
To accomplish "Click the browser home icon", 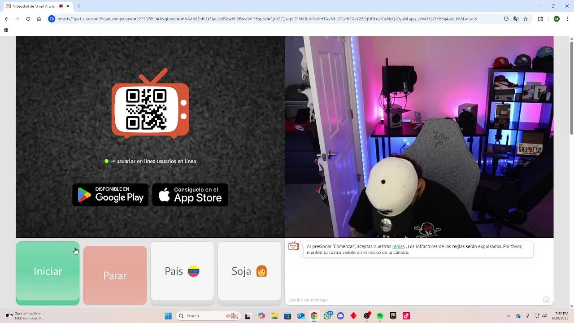I will pyautogui.click(x=39, y=19).
